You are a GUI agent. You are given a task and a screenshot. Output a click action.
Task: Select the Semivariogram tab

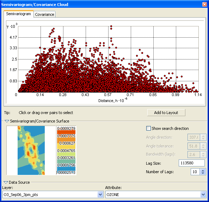point(19,14)
